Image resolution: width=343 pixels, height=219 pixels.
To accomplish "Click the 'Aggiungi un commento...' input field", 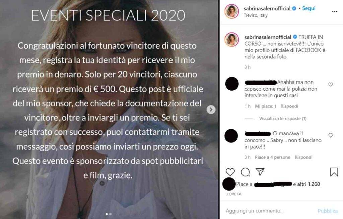I will 270,211.
